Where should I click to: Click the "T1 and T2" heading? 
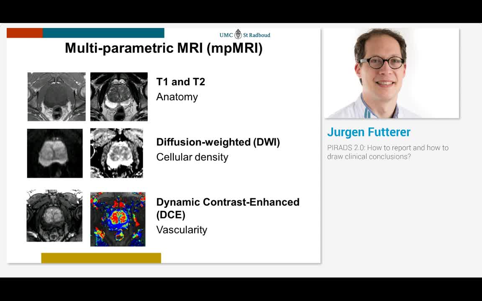[181, 82]
